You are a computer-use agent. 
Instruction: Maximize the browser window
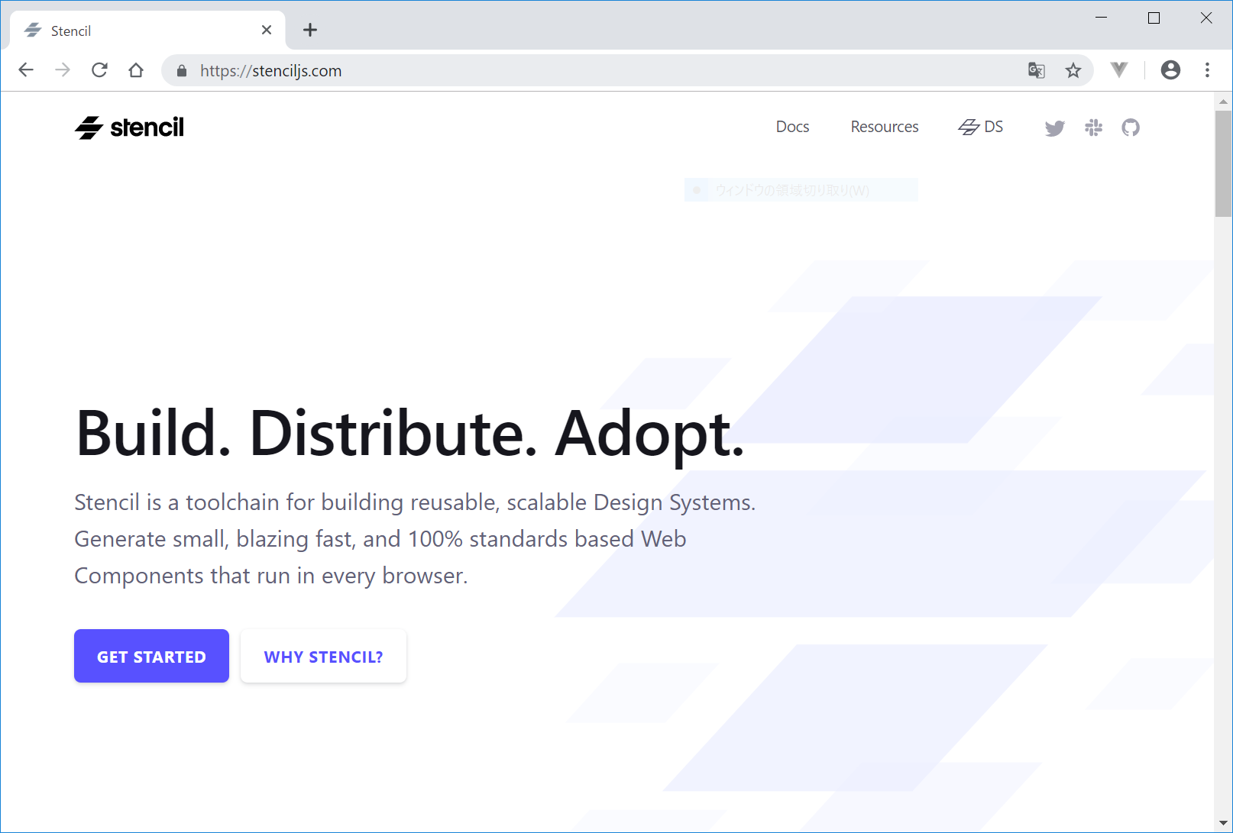click(1154, 18)
